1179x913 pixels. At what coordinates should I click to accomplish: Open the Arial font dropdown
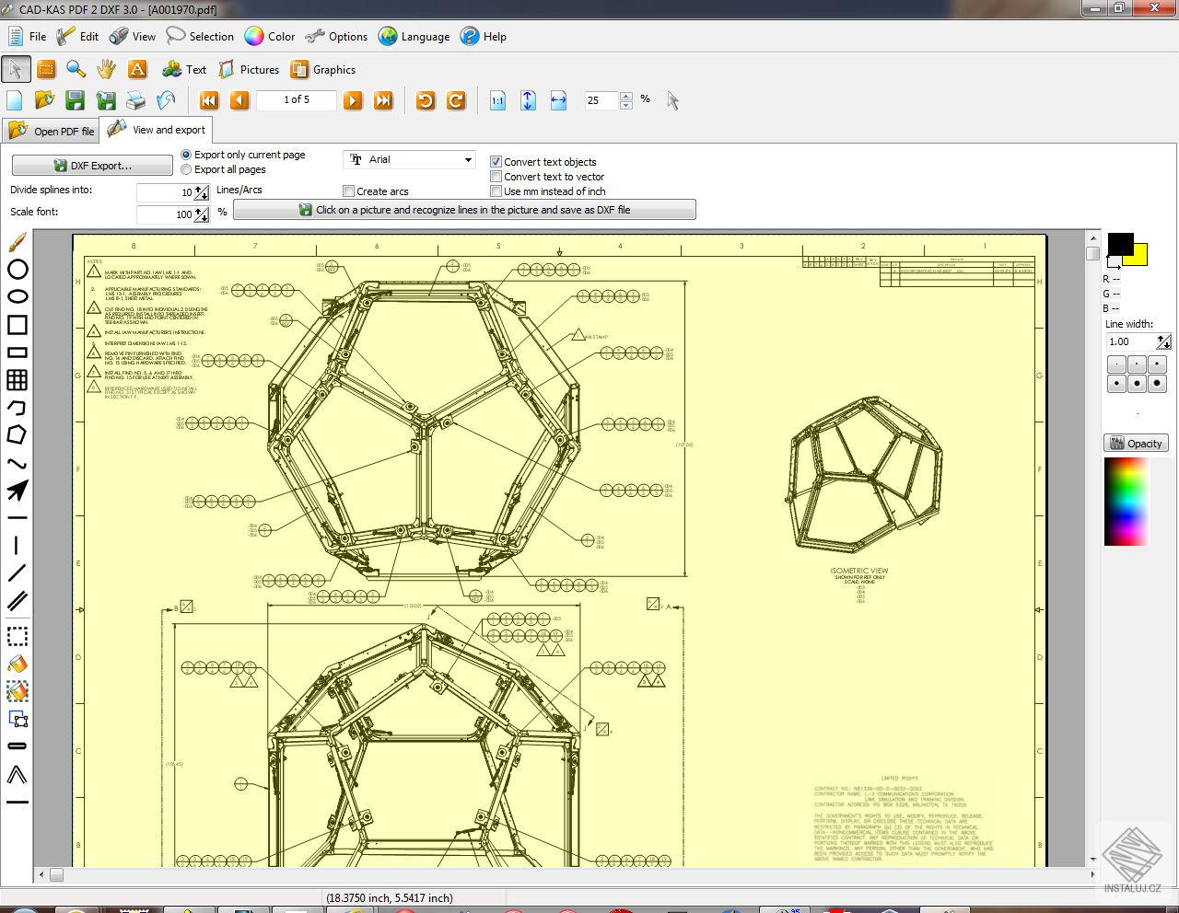pyautogui.click(x=465, y=159)
